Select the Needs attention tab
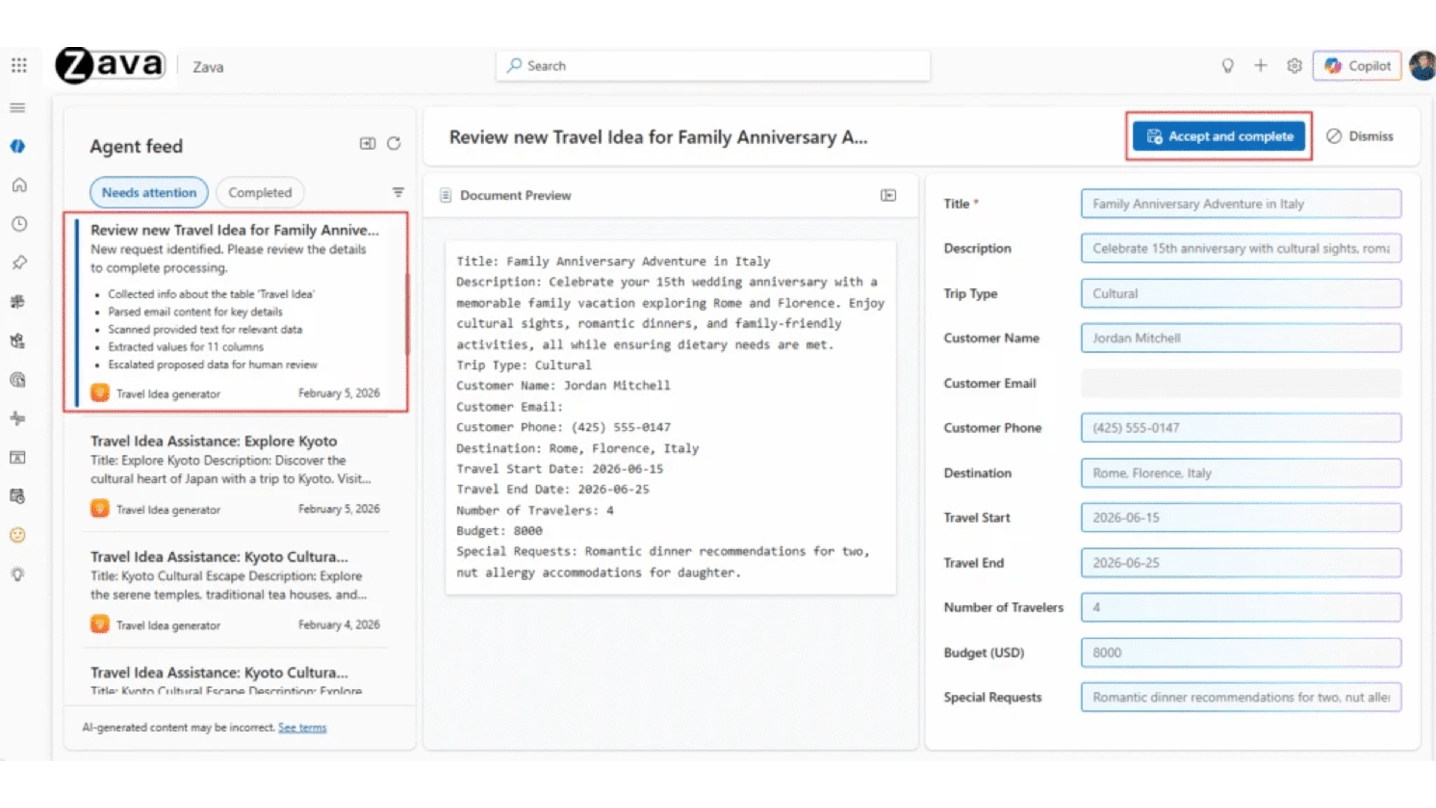 pyautogui.click(x=149, y=192)
